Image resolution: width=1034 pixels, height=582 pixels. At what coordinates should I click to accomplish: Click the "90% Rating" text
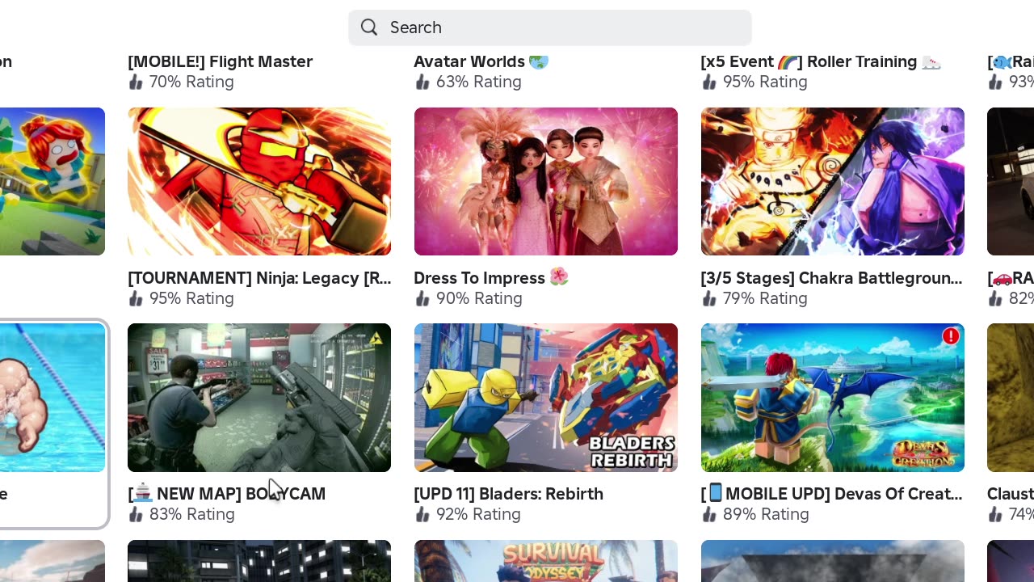[x=479, y=298]
